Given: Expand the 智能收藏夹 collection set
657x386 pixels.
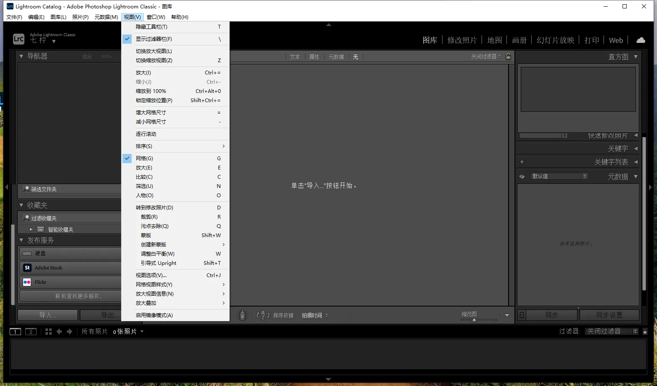Looking at the screenshot, I should 31,230.
